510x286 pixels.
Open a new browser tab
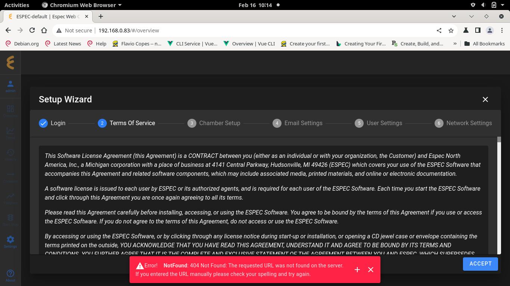(101, 16)
